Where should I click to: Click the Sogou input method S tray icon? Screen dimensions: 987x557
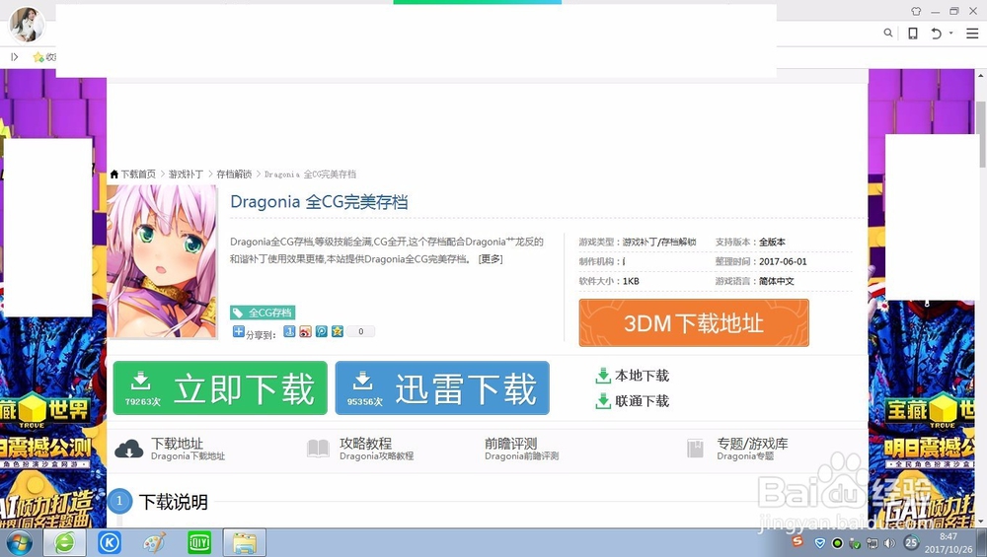797,540
